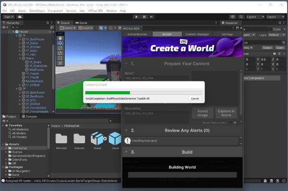
Task: Expand the UdonSharp folder
Action: click(x=6, y=159)
